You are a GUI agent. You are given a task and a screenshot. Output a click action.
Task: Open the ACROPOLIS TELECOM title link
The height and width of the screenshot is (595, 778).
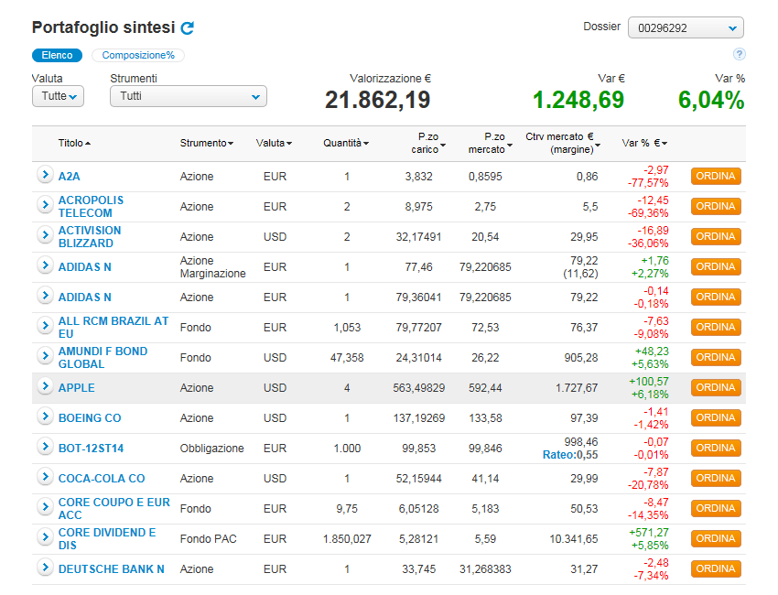(x=91, y=207)
